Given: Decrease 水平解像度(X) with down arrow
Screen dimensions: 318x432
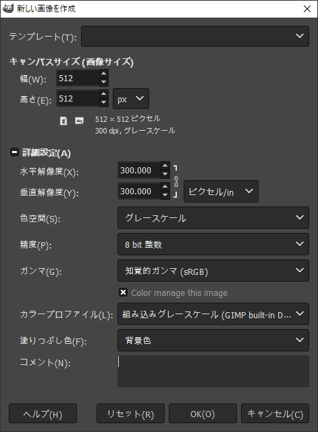Looking at the screenshot, I should [165, 174].
